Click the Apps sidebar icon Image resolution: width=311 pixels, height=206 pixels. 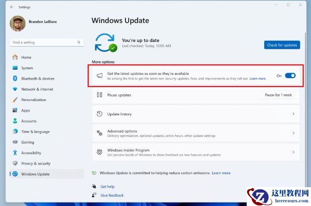click(15, 110)
